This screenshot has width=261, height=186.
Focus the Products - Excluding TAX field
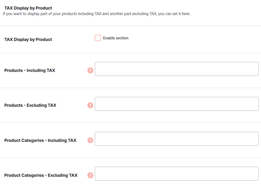point(177,104)
